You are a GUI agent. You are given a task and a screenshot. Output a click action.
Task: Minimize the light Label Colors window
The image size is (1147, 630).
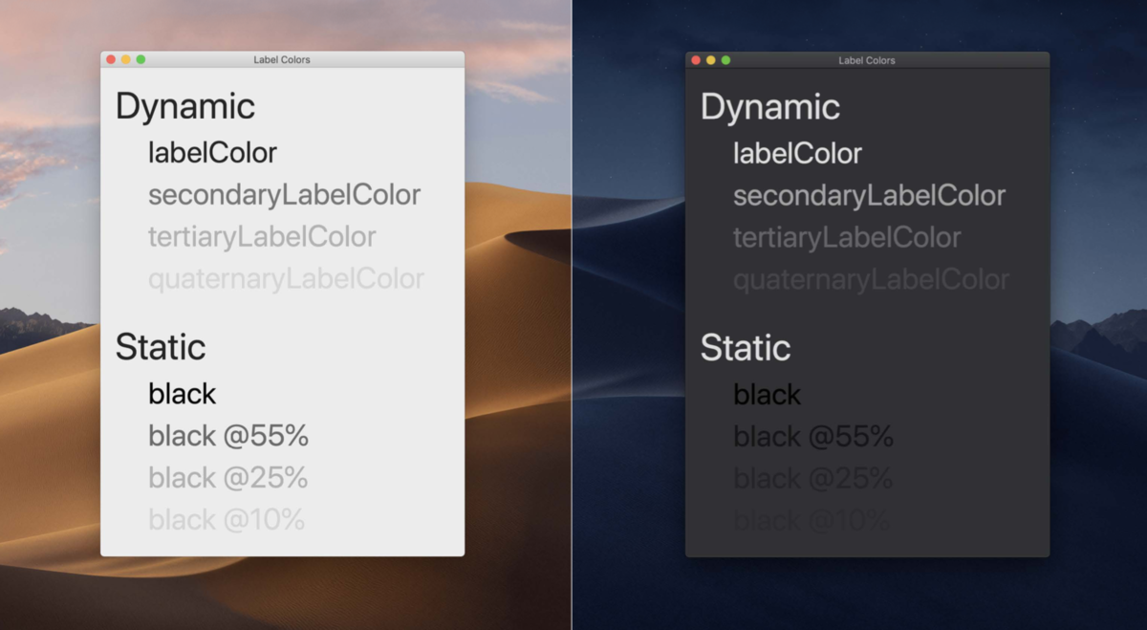click(x=125, y=60)
